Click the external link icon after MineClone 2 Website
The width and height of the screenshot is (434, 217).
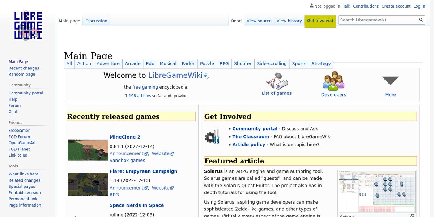[x=172, y=153]
